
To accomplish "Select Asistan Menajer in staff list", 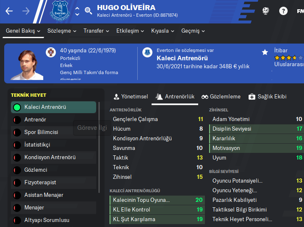I will [x=44, y=195].
